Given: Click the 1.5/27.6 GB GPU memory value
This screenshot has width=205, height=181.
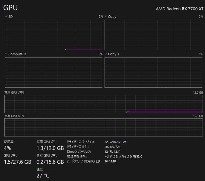Looking at the screenshot, I should (18, 162).
